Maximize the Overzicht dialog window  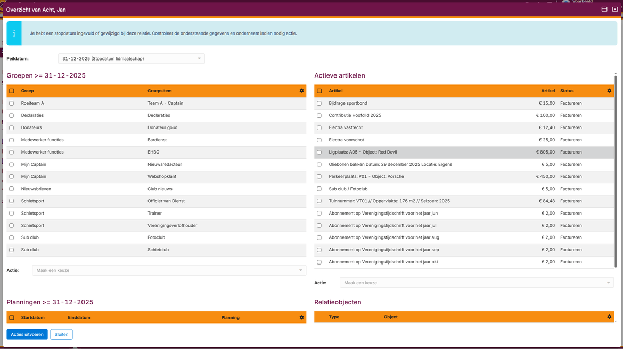point(604,10)
